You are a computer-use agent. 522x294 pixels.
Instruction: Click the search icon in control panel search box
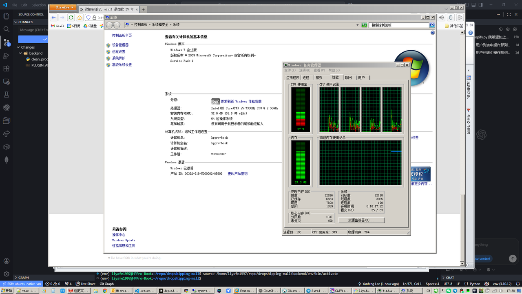tap(432, 25)
